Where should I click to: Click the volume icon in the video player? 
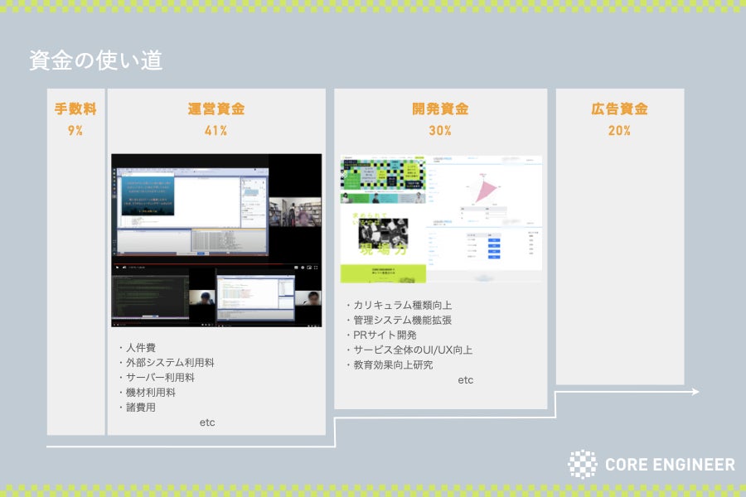[125, 267]
